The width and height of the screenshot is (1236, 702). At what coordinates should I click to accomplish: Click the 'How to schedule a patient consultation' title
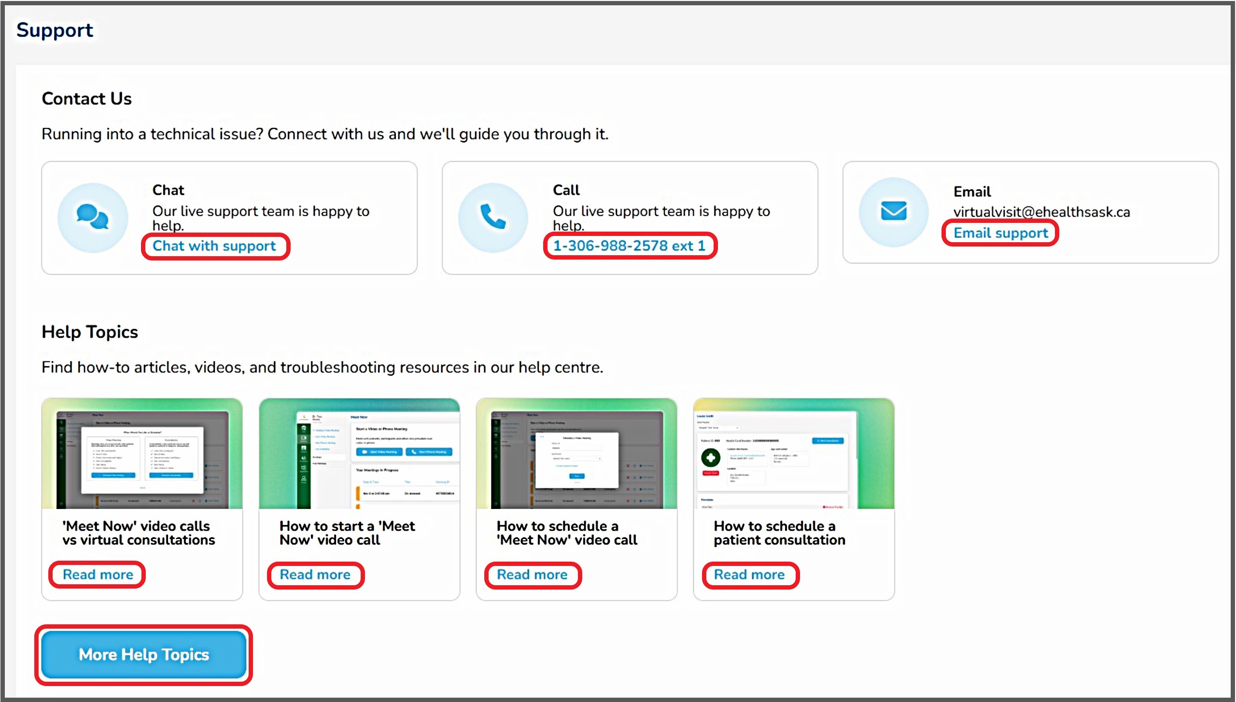[779, 533]
